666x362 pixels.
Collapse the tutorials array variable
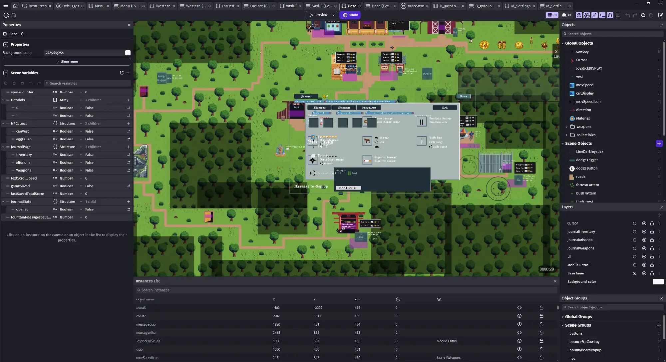(3, 100)
